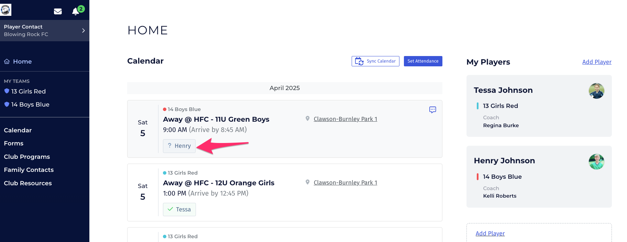
Task: Open the 14 Boys Blue team page
Action: (30, 104)
